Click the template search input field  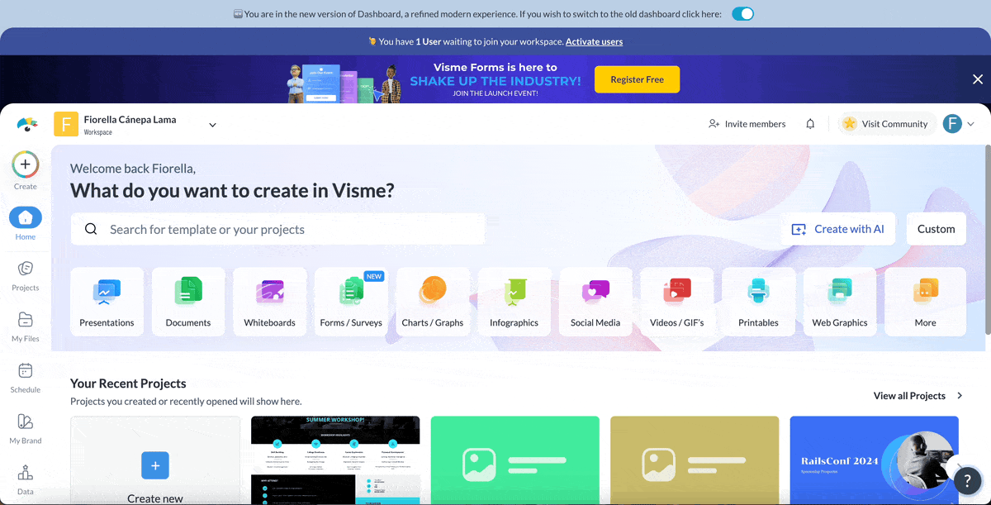(289, 230)
